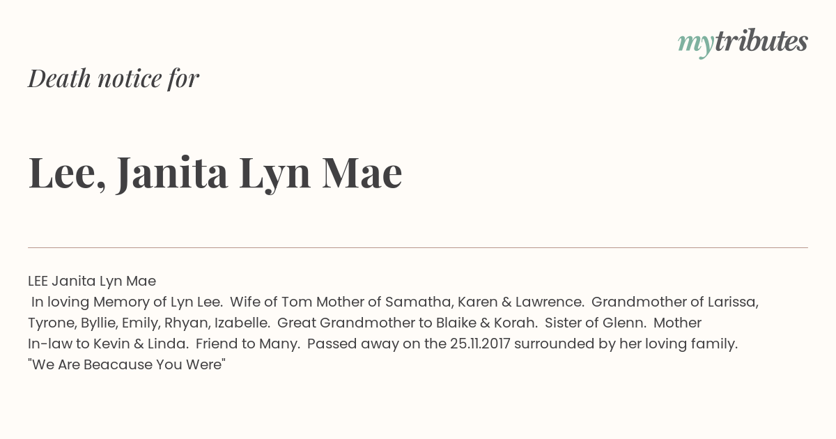836x439 pixels.
Task: Click the dark "tributes" portion of logo
Action: (761, 41)
